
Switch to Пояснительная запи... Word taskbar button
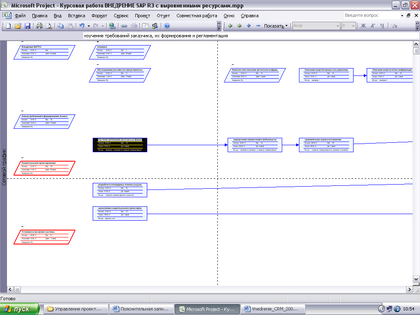pyautogui.click(x=142, y=309)
